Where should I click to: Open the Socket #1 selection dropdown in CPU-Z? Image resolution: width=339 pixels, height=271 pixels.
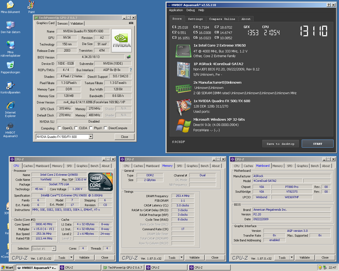click(x=54, y=249)
